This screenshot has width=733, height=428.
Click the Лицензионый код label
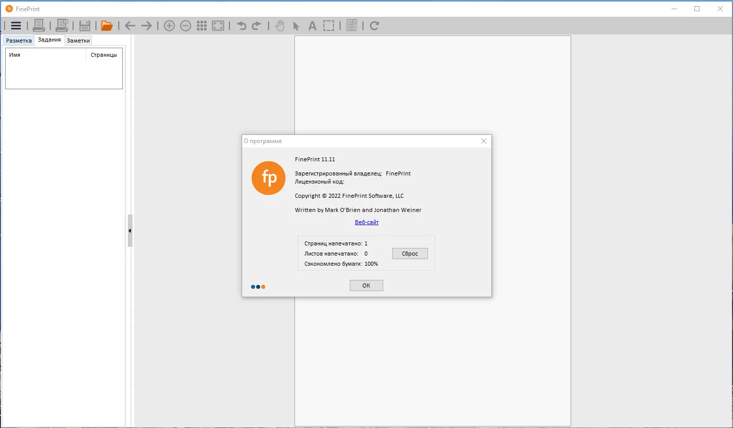[x=319, y=182]
